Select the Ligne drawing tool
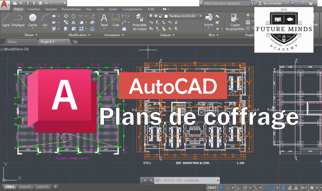Viewport: 322px width, 191px height. 6,20
